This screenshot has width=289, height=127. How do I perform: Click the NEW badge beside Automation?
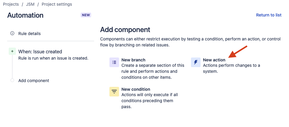86,15
